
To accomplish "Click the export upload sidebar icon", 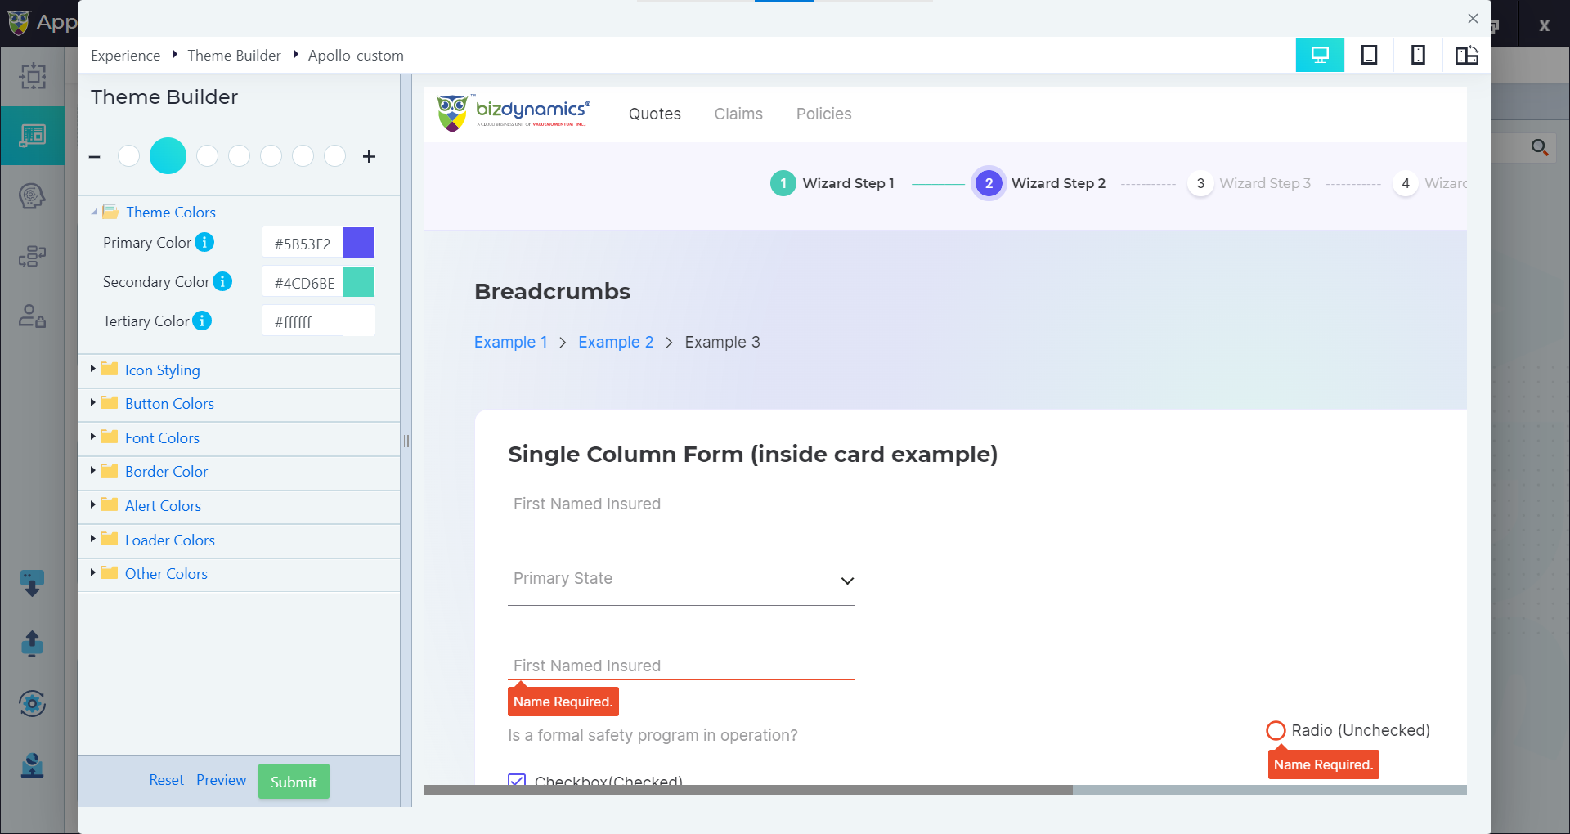I will [x=32, y=643].
